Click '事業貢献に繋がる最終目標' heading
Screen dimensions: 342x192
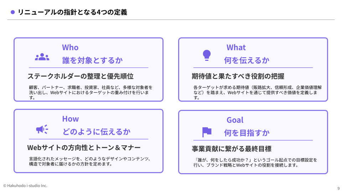click(232, 149)
